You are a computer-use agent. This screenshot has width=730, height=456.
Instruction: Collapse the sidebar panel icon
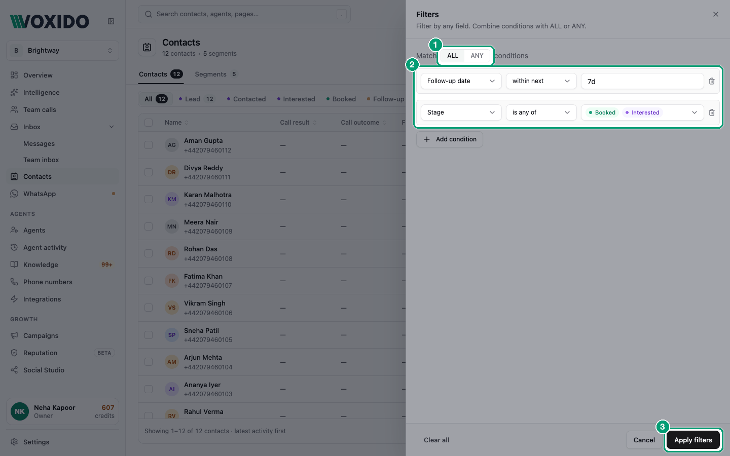pyautogui.click(x=111, y=21)
